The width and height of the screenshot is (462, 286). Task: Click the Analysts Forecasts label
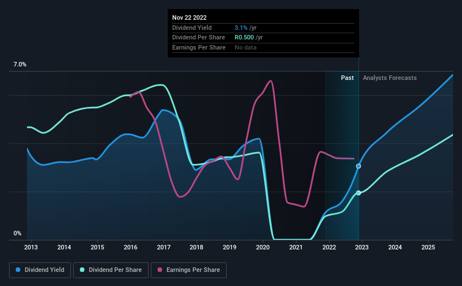click(390, 78)
